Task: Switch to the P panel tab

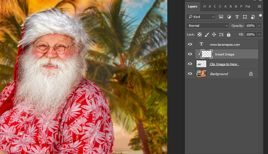Action: click(x=241, y=6)
